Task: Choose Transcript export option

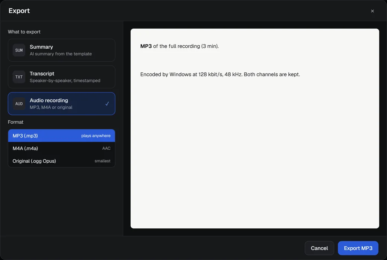Action: (x=61, y=77)
